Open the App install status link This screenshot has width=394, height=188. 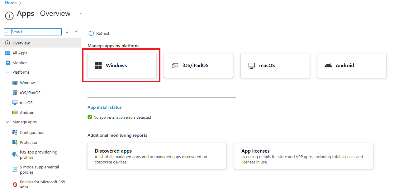click(105, 107)
